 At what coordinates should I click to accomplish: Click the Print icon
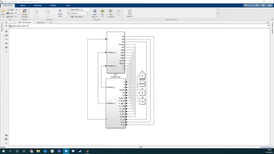pos(8,17)
